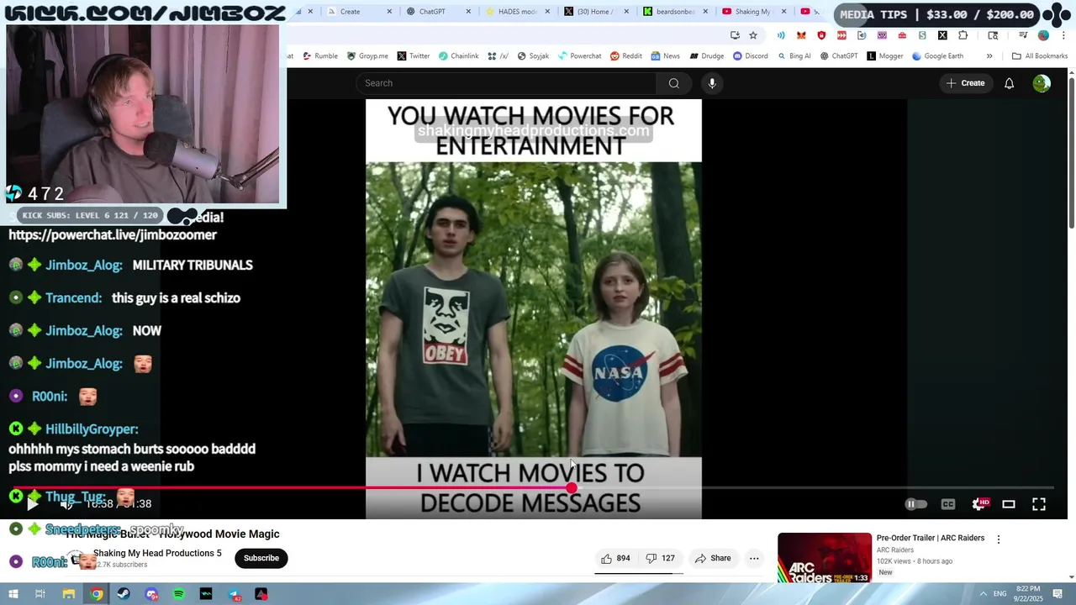Open the taskbar clock showing 8:22 PM

point(1029,593)
